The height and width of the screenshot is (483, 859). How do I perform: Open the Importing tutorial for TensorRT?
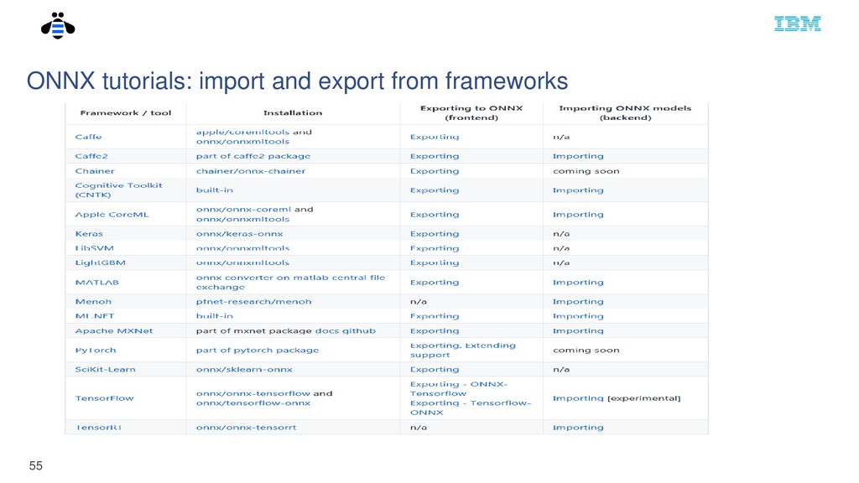click(x=578, y=428)
